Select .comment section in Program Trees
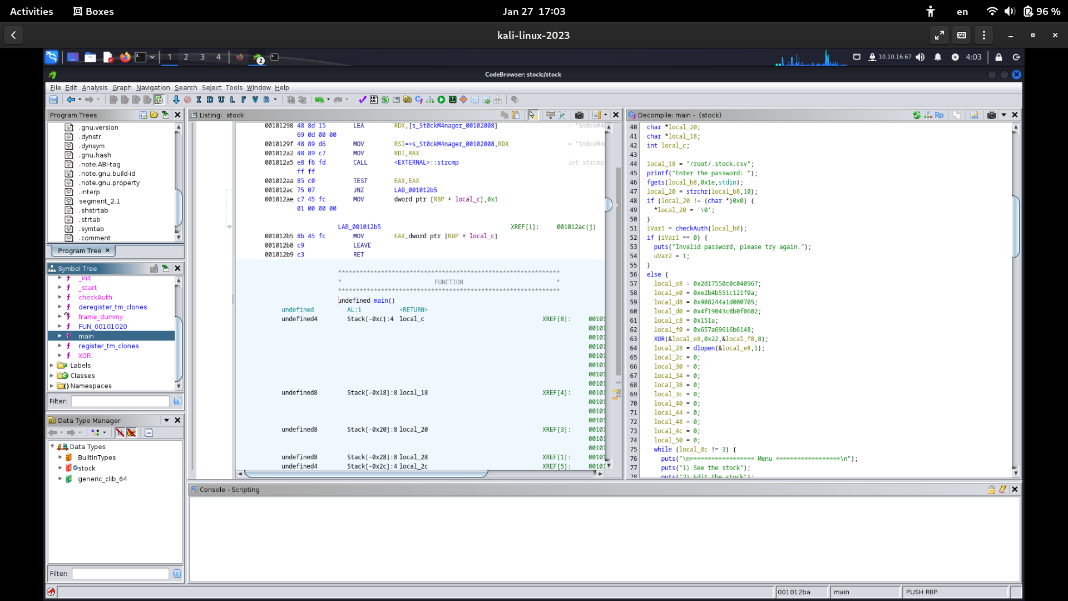The width and height of the screenshot is (1068, 601). pos(95,238)
